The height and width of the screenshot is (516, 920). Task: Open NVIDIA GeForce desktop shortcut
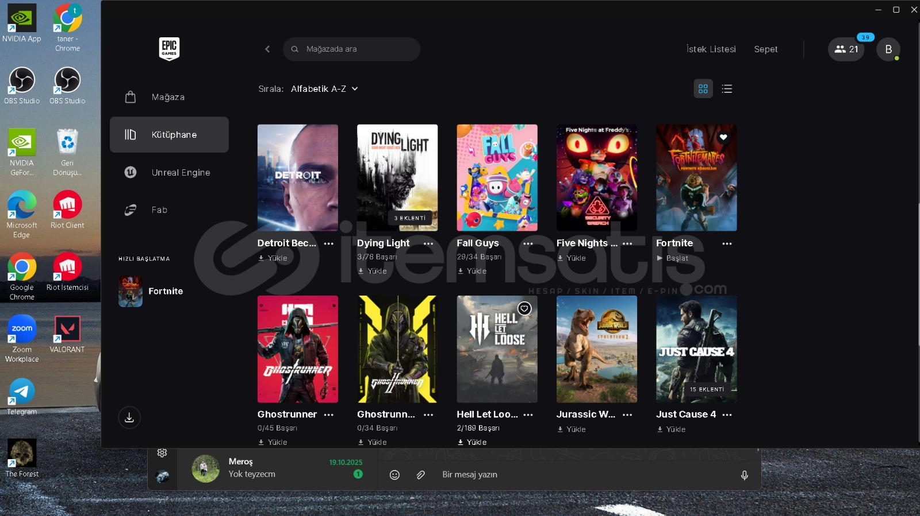coord(22,152)
